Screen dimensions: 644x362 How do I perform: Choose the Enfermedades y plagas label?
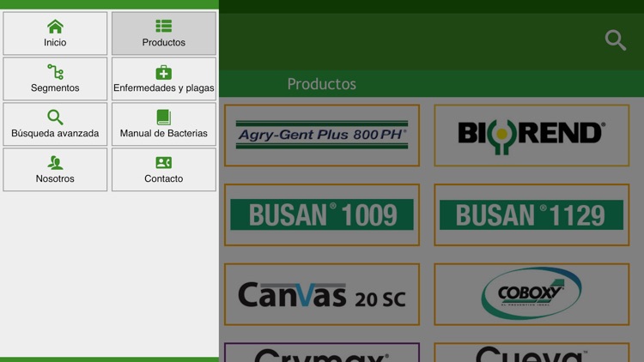[x=163, y=87]
